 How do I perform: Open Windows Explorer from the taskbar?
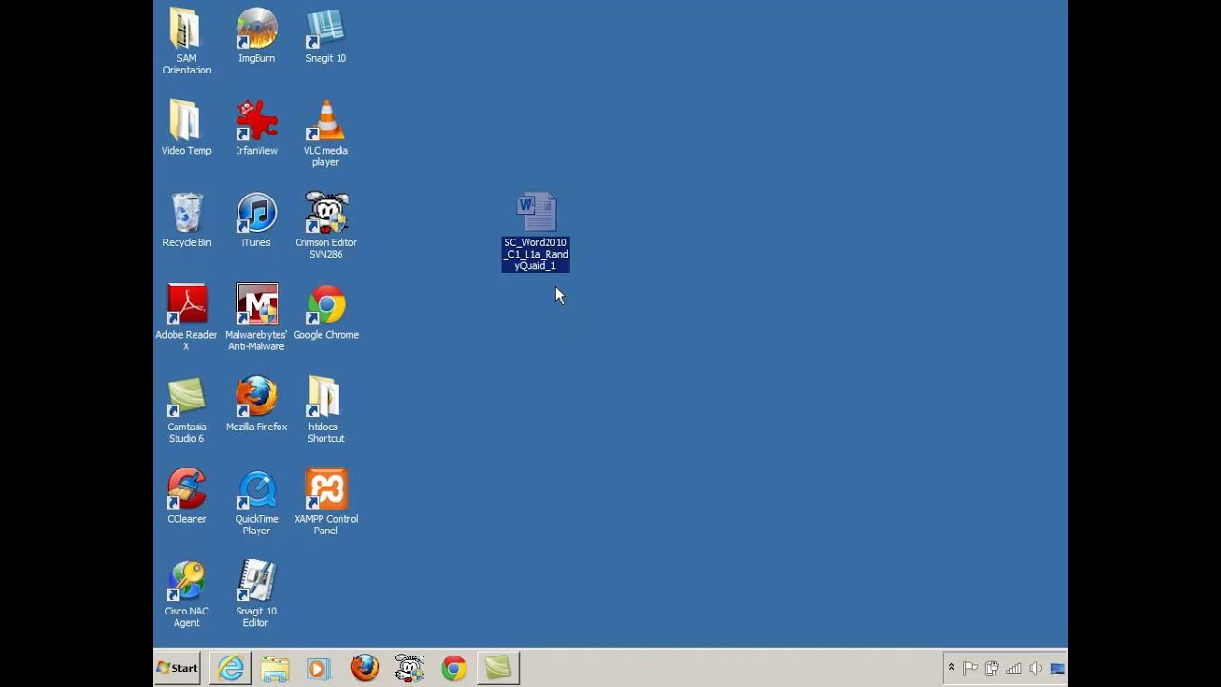[x=275, y=668]
